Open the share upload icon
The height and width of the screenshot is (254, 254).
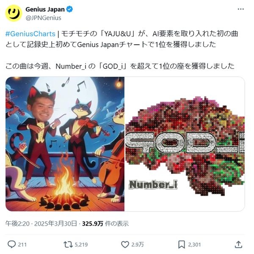coord(239,244)
